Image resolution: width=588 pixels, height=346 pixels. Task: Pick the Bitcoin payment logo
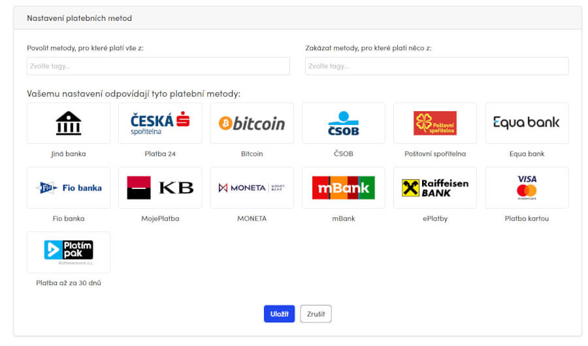(252, 123)
